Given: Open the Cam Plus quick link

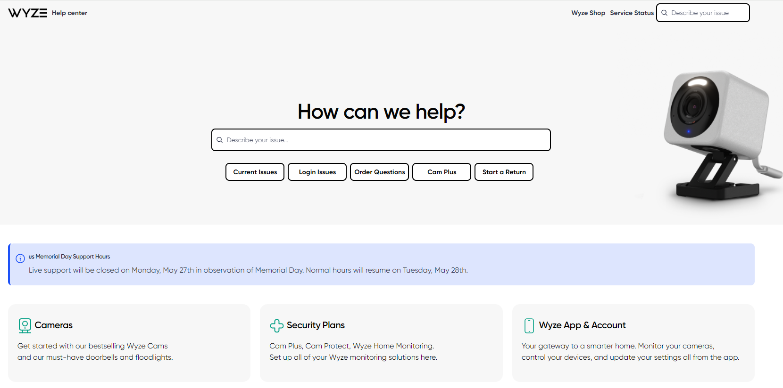Looking at the screenshot, I should (x=441, y=172).
